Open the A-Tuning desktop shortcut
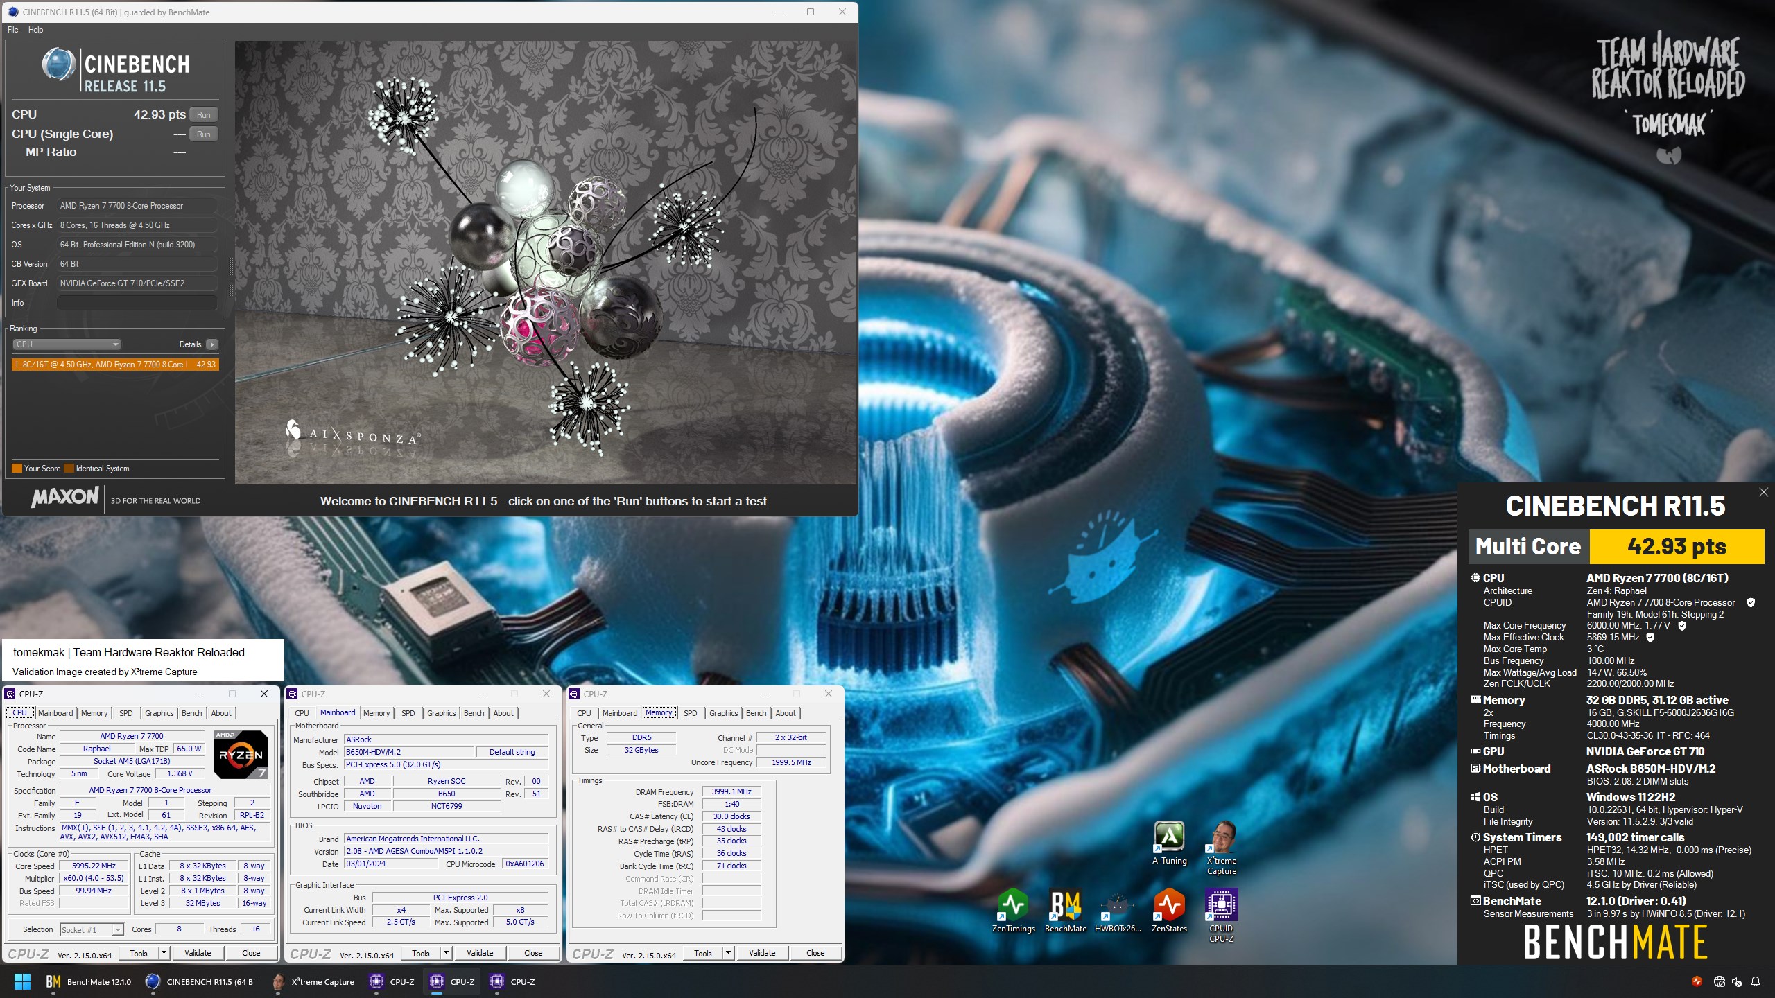 (1169, 843)
